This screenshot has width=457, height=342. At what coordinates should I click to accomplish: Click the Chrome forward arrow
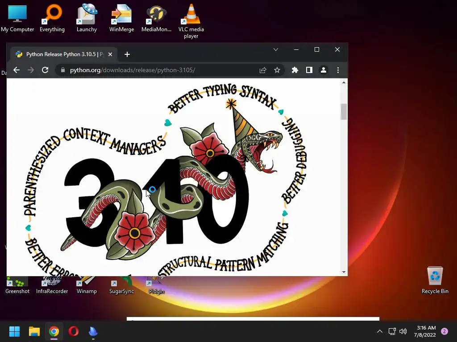click(31, 70)
